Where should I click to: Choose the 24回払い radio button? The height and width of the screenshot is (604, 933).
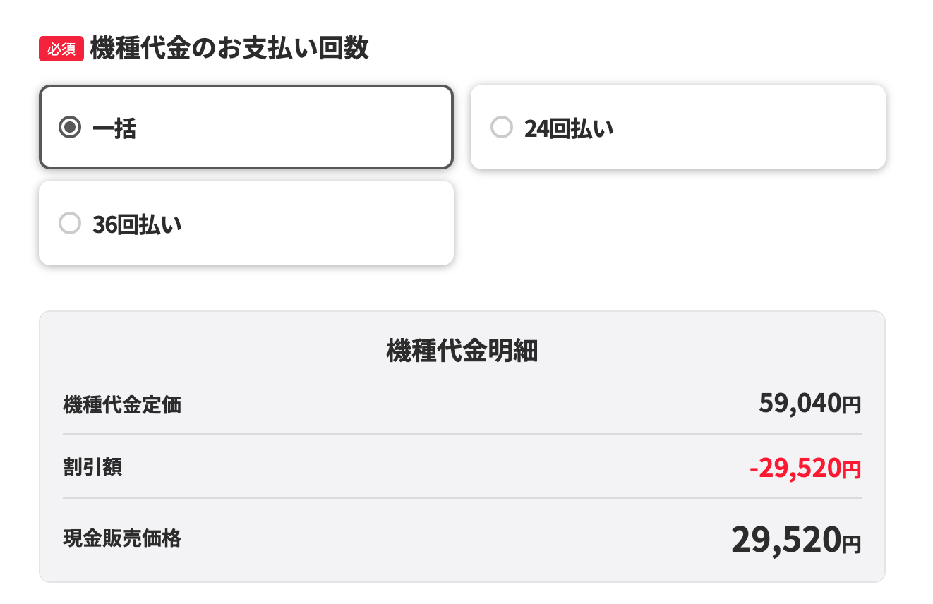[501, 128]
